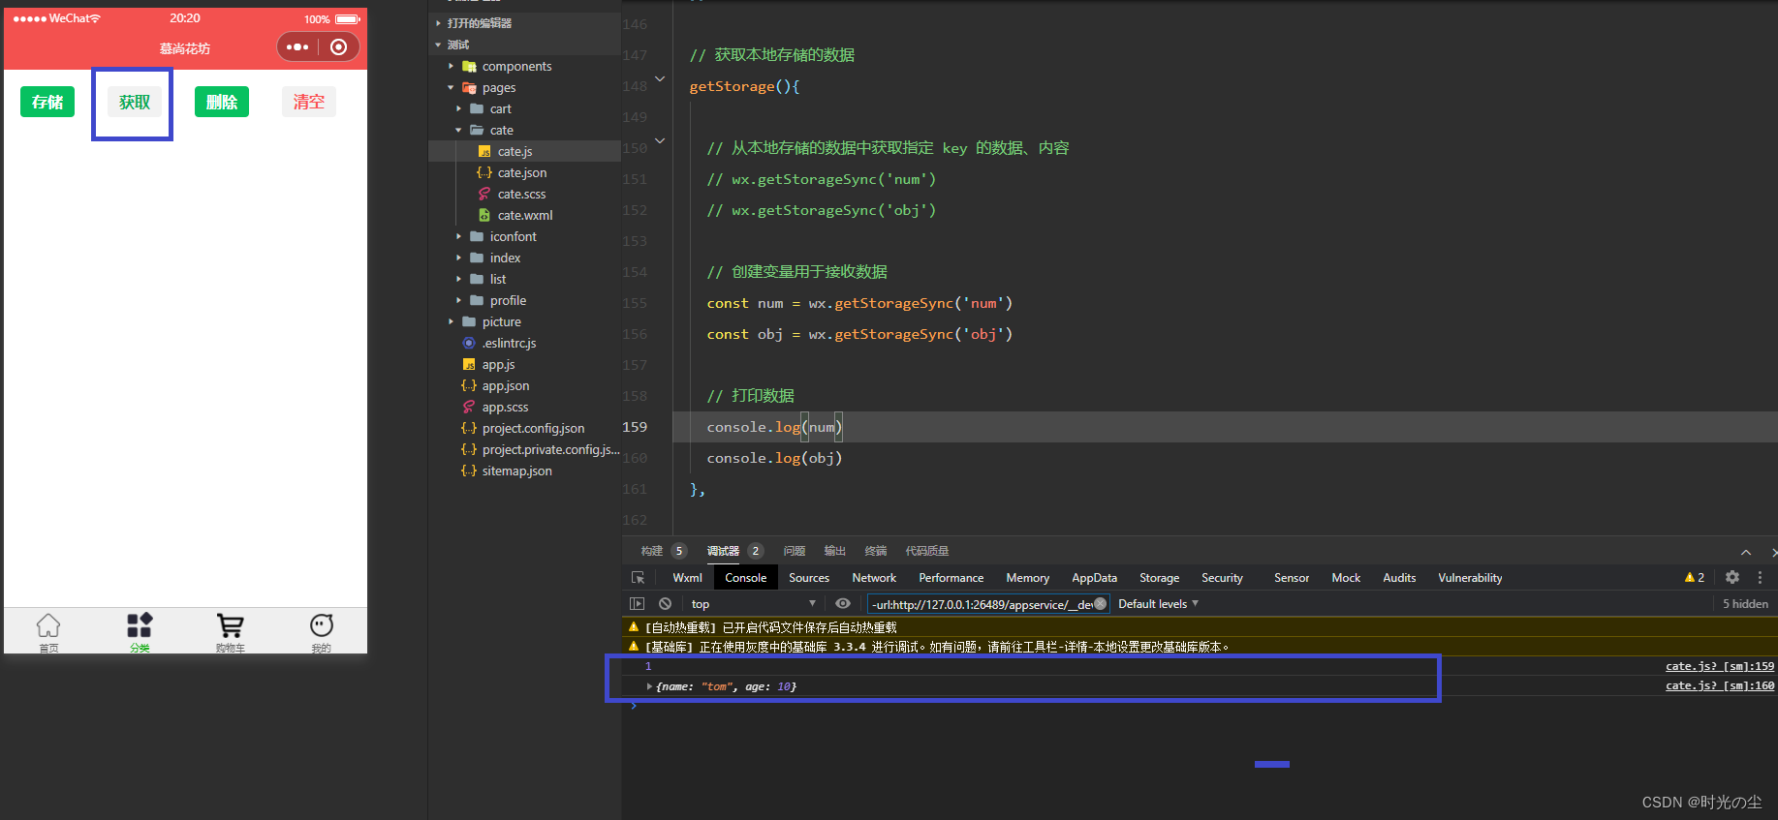Fold the getStorage function at line 148
This screenshot has width=1778, height=820.
point(660,78)
